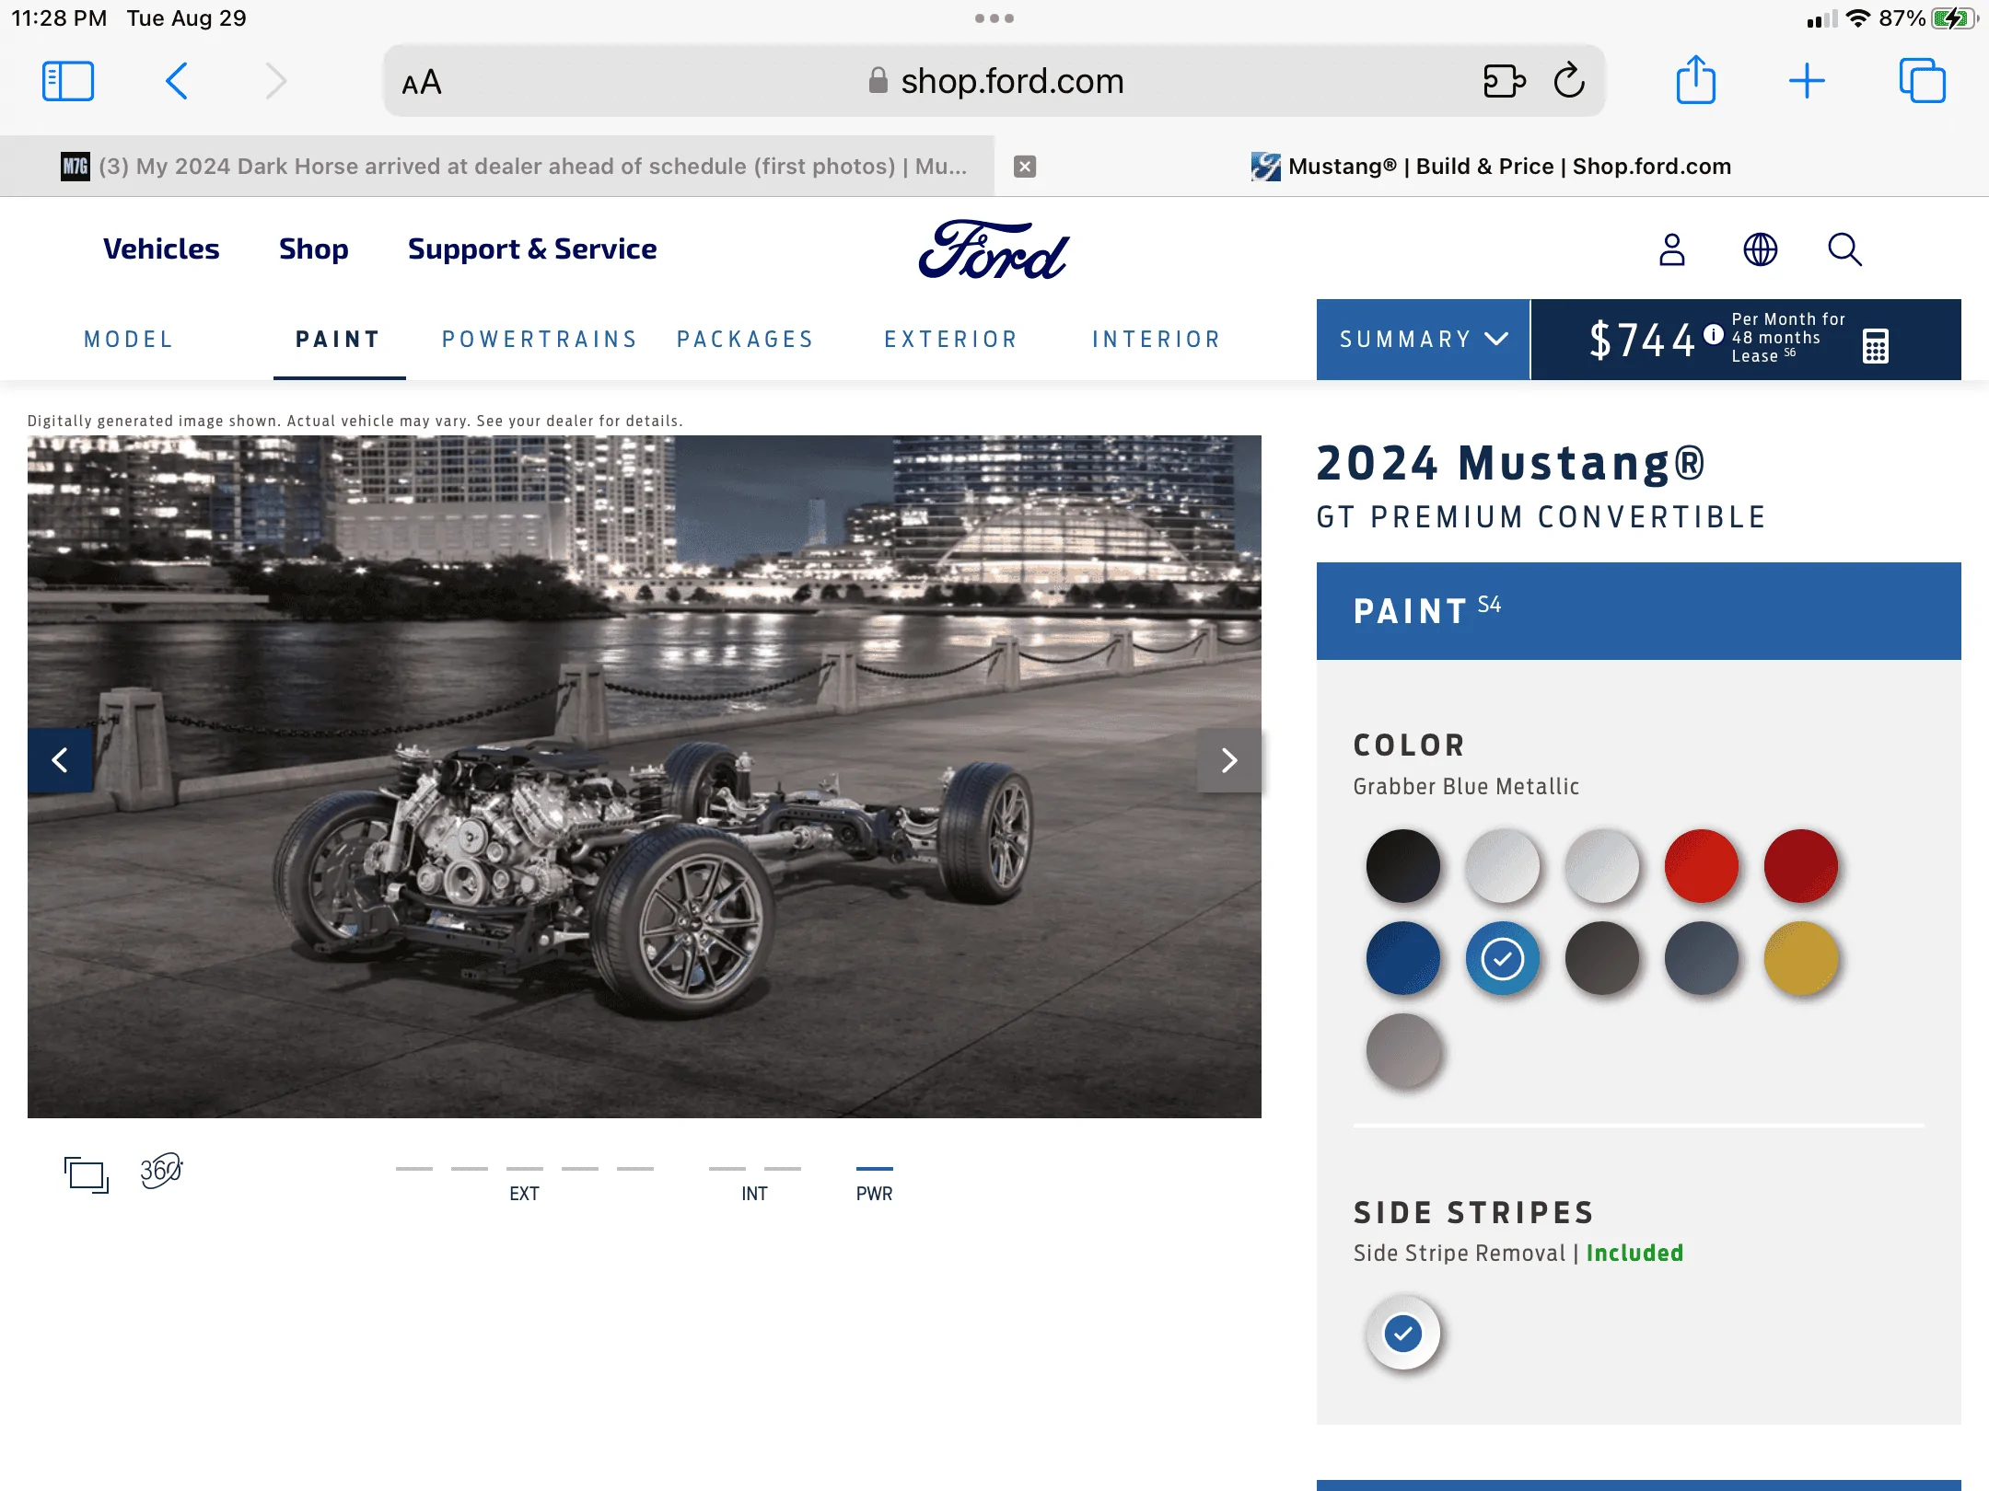Go to the Model step
This screenshot has height=1491, width=1989.
tap(129, 340)
